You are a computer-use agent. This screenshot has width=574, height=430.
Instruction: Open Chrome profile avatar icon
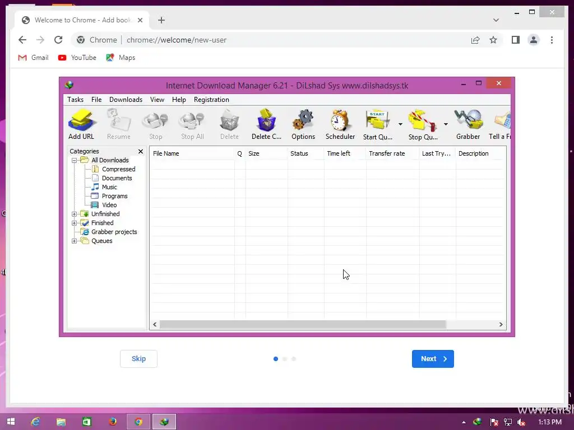coord(534,40)
